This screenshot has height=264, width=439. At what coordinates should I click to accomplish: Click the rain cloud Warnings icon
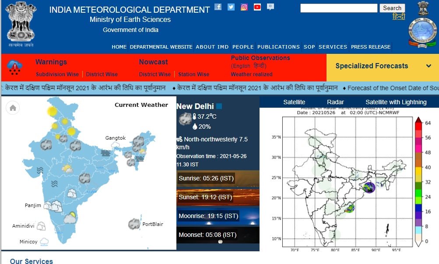pyautogui.click(x=15, y=67)
